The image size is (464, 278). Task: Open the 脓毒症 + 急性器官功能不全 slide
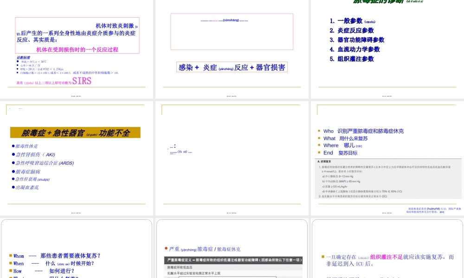click(77, 158)
